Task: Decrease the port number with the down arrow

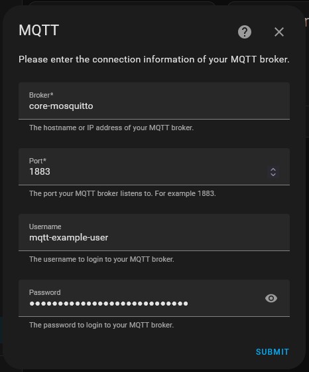Action: (273, 175)
